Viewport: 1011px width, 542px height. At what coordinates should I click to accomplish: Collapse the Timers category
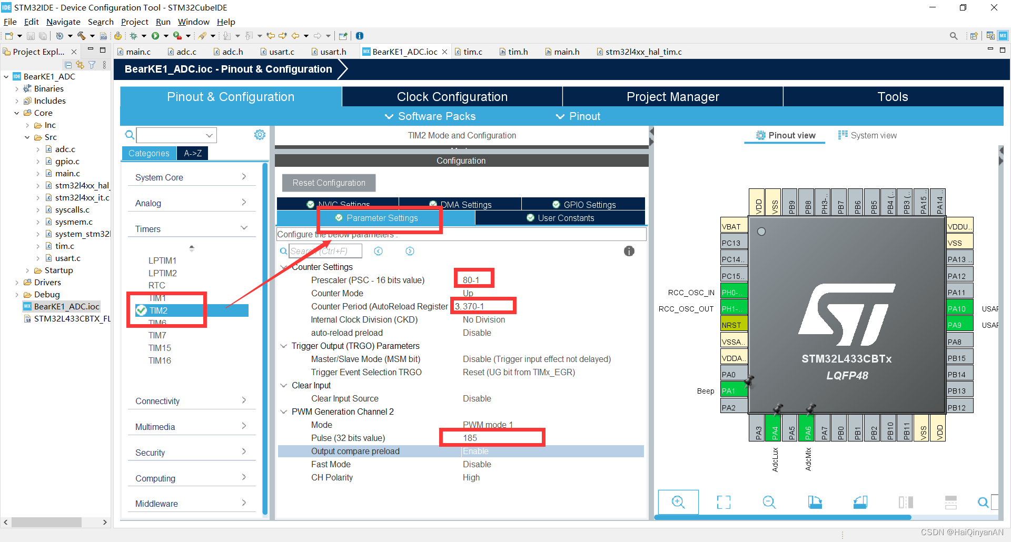coord(192,229)
